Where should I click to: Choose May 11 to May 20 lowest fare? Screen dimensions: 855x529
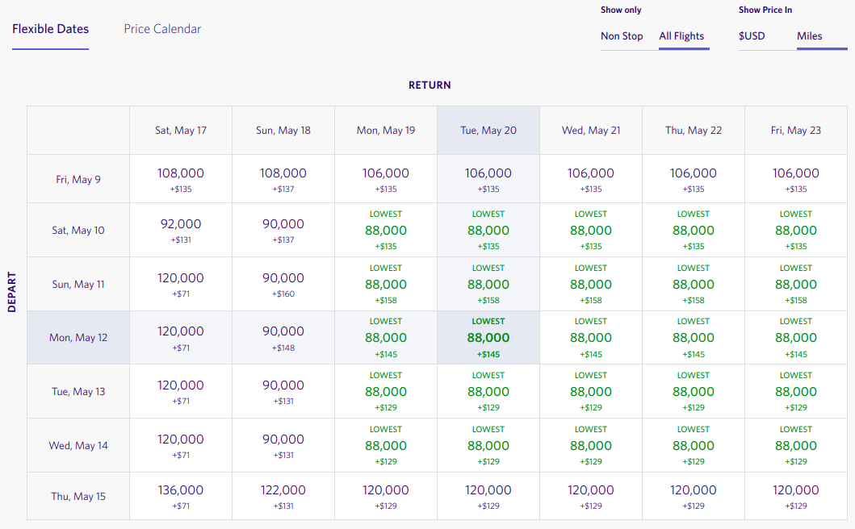[x=488, y=284]
